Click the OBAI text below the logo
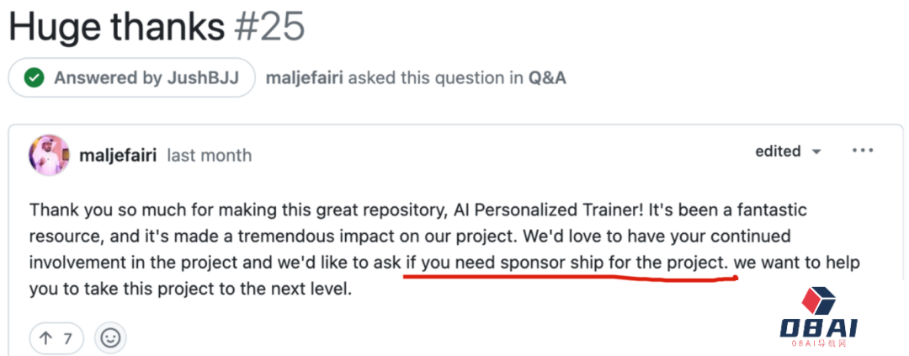 pos(818,329)
